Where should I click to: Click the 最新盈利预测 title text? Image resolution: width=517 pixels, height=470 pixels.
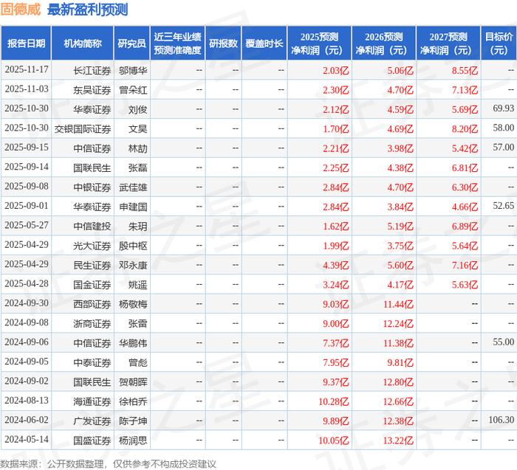tap(88, 10)
